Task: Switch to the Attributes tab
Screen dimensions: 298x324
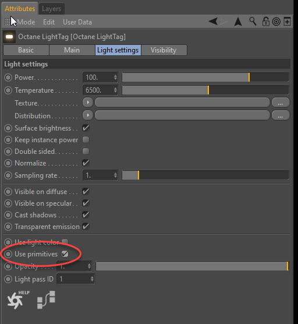Action: coord(20,9)
